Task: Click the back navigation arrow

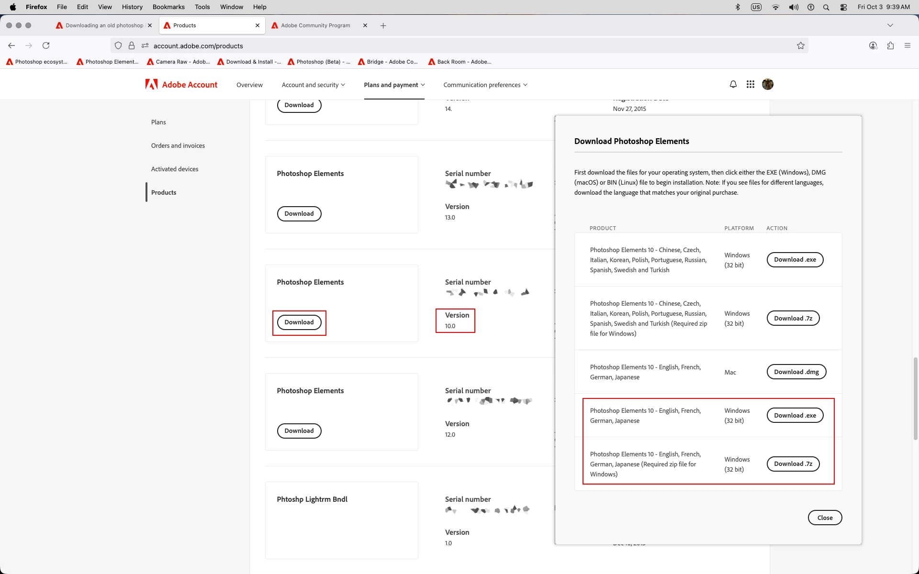Action: 11,46
